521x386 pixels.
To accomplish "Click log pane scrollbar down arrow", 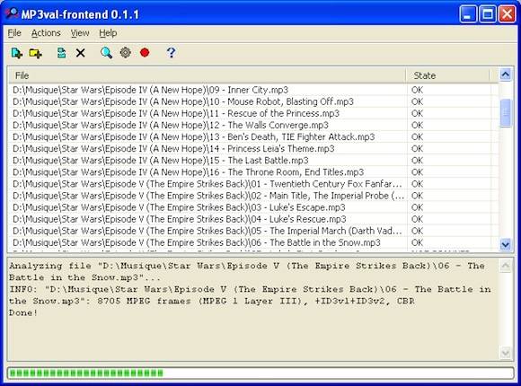I will click(x=506, y=353).
